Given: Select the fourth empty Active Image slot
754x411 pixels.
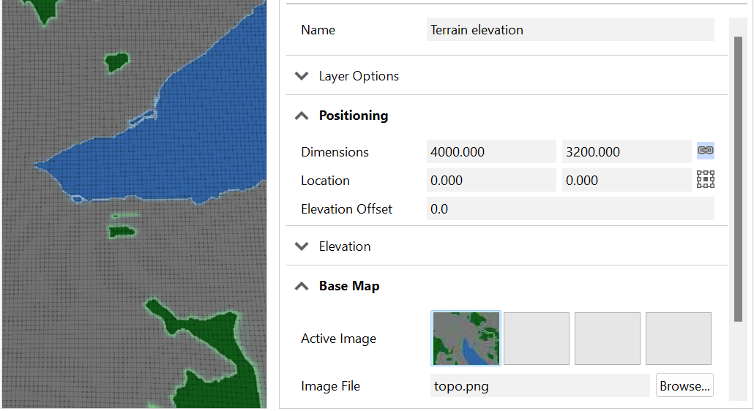Looking at the screenshot, I should point(678,339).
